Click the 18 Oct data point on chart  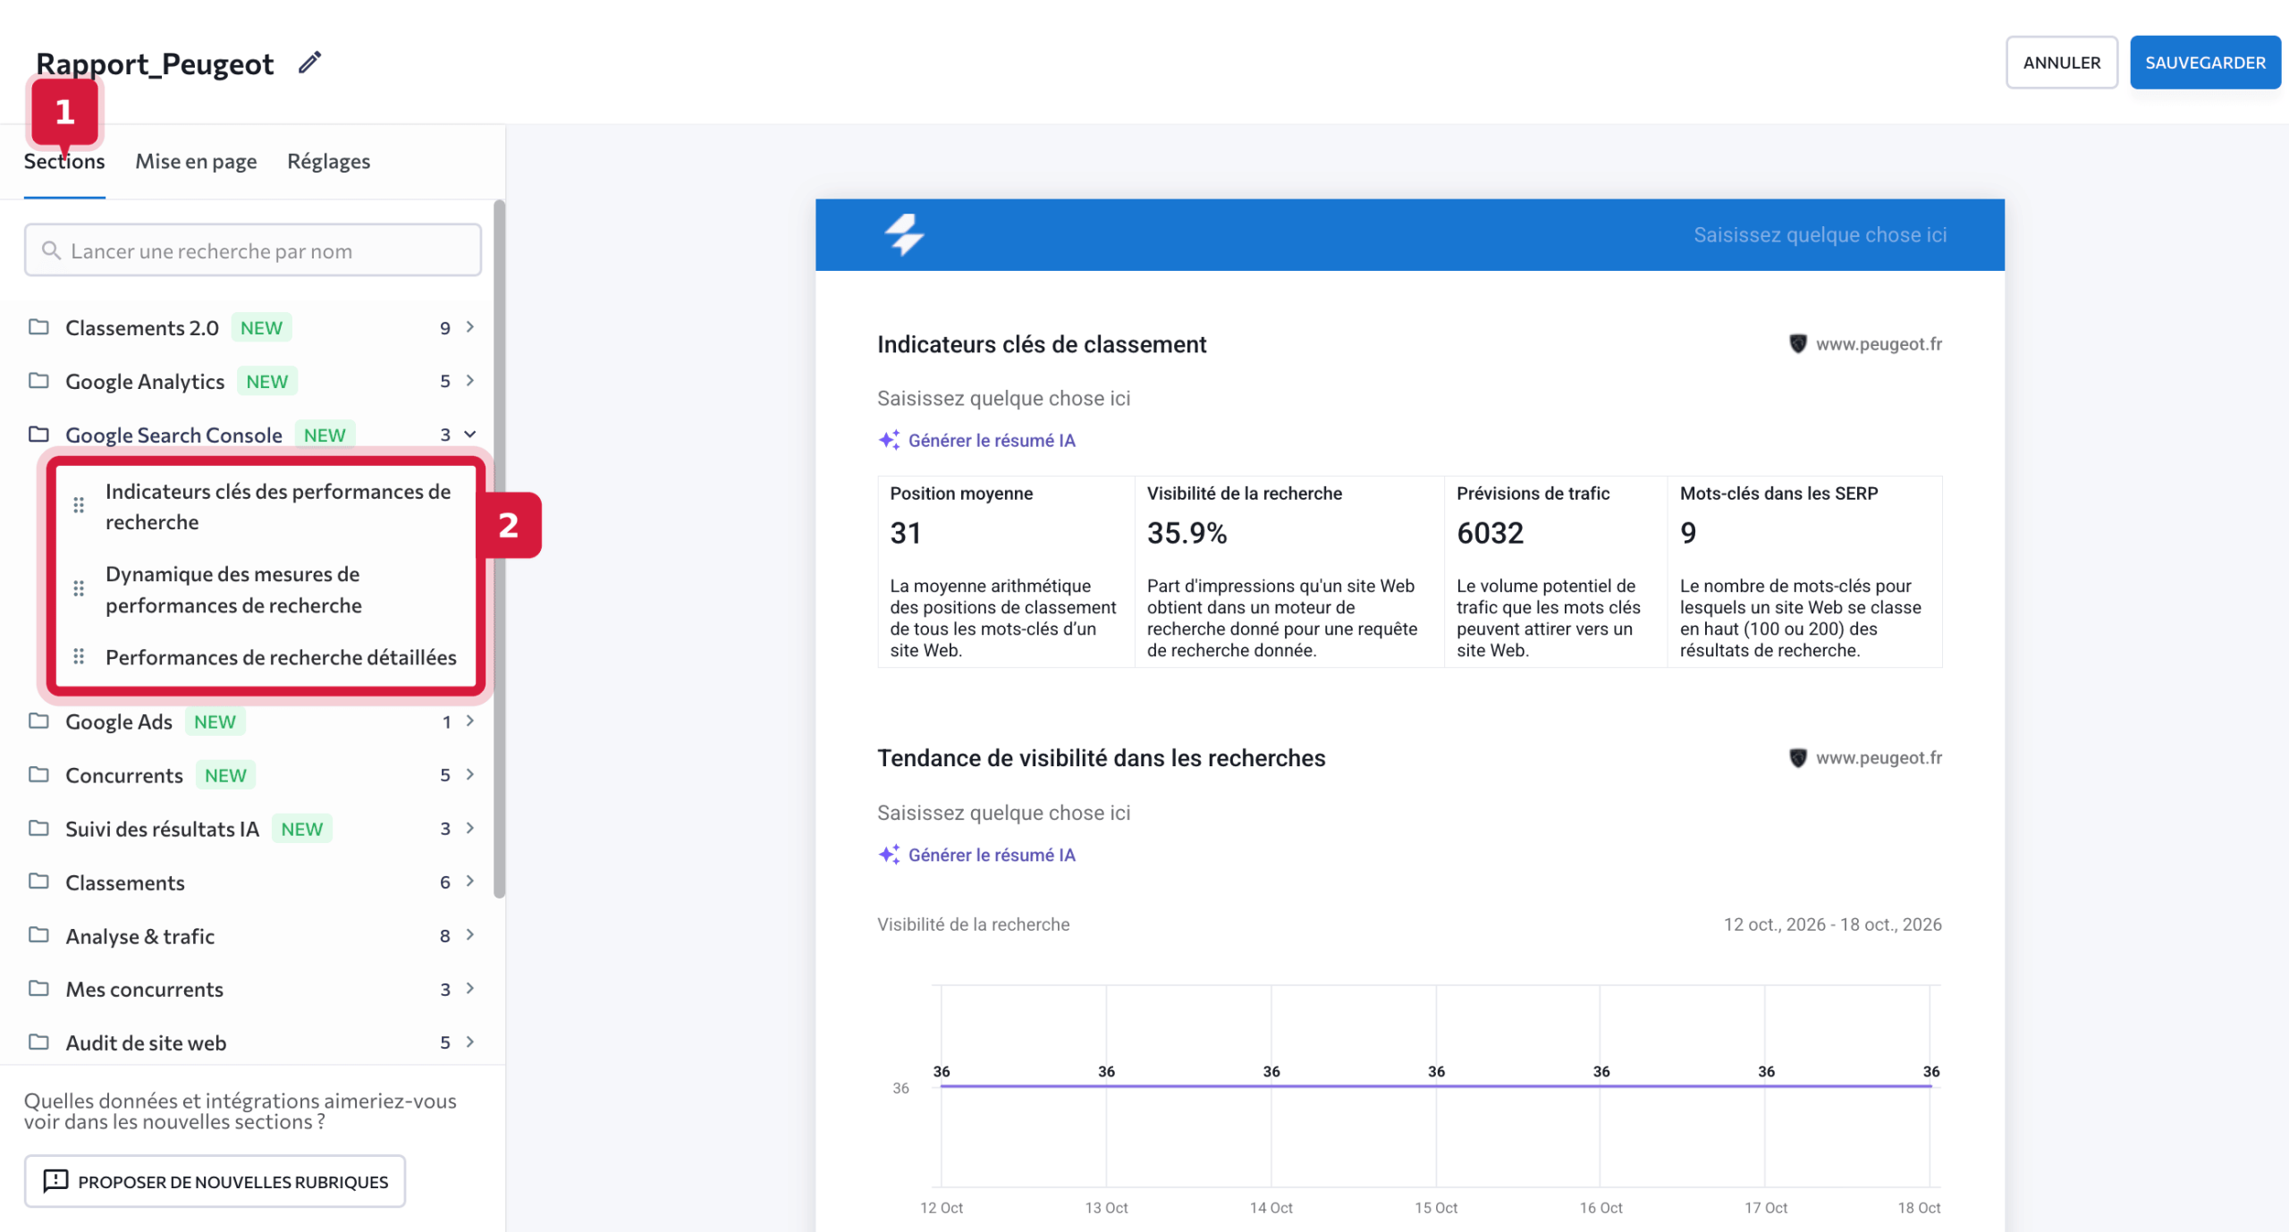coord(1931,1085)
